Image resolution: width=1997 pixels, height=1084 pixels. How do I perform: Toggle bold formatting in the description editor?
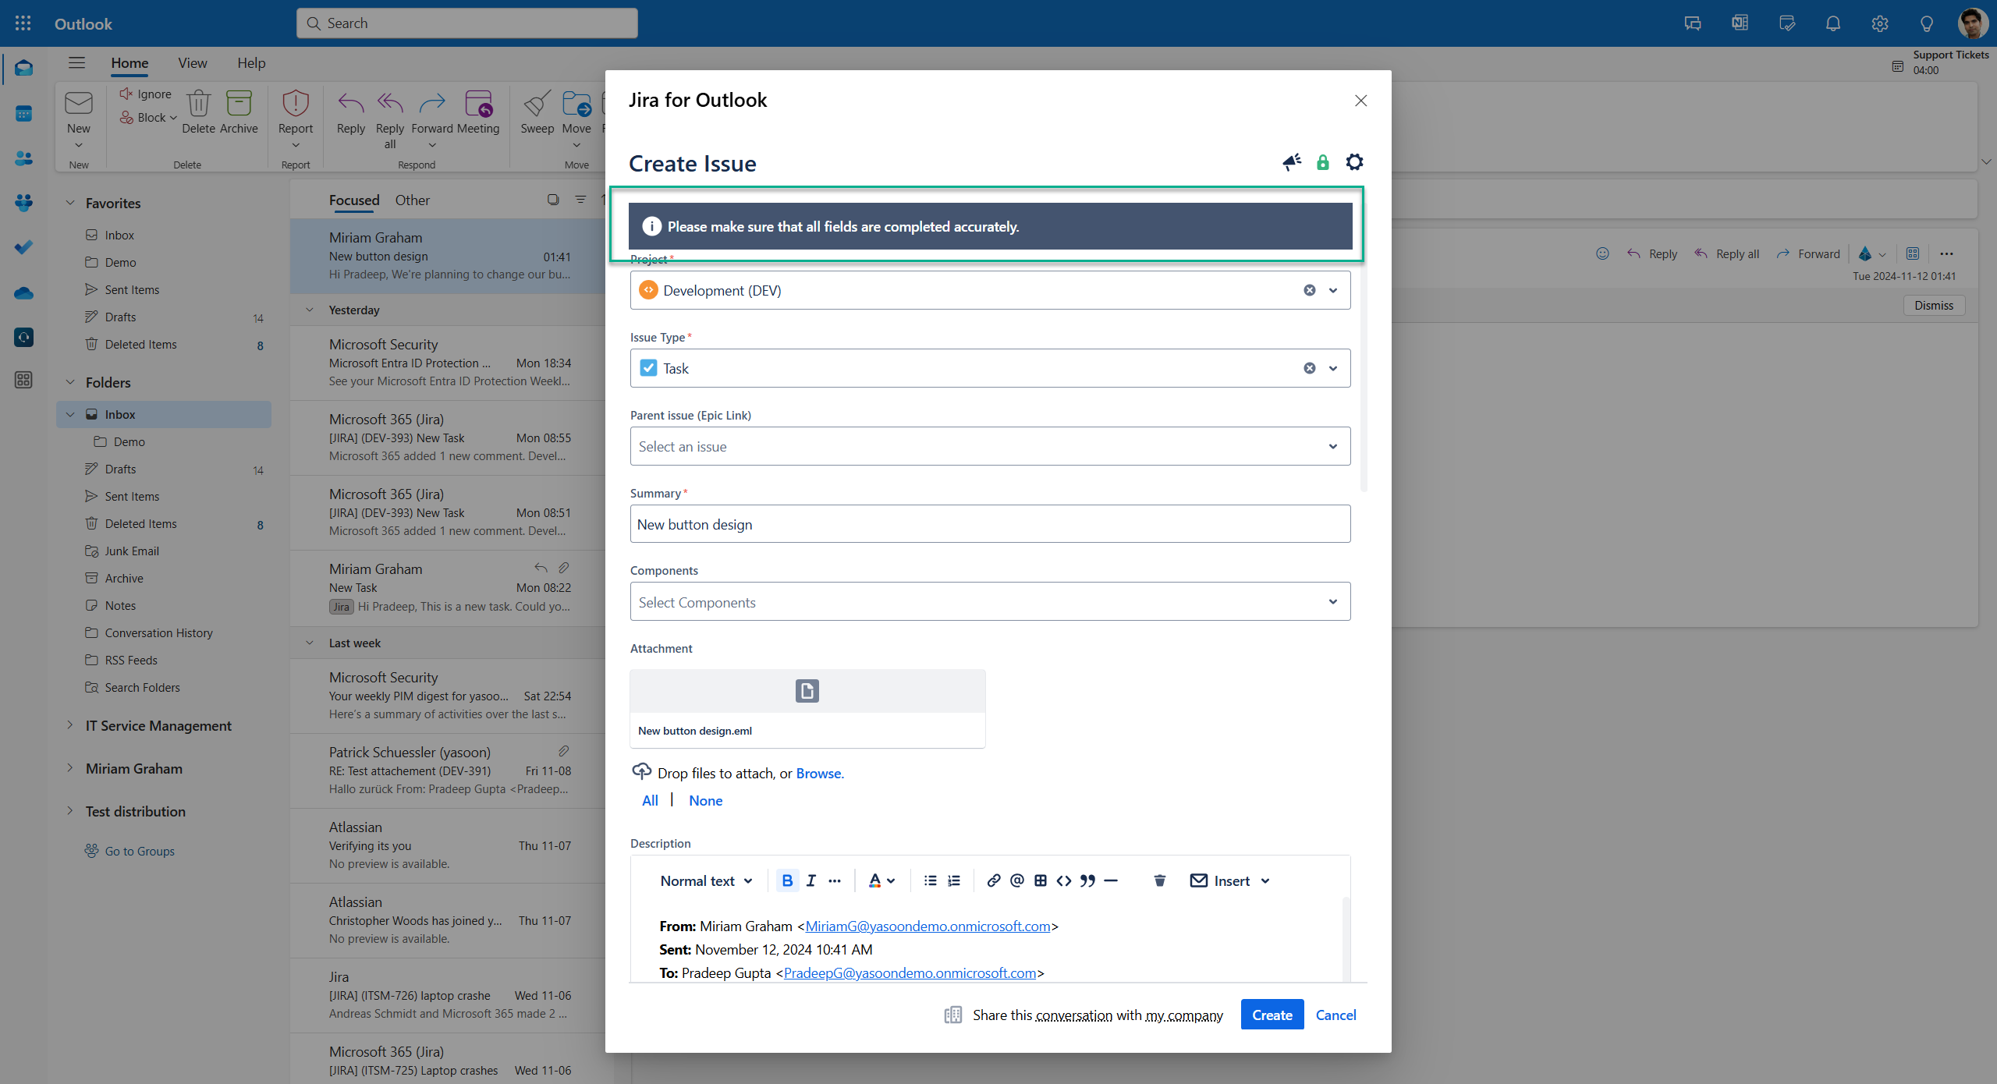(x=787, y=880)
